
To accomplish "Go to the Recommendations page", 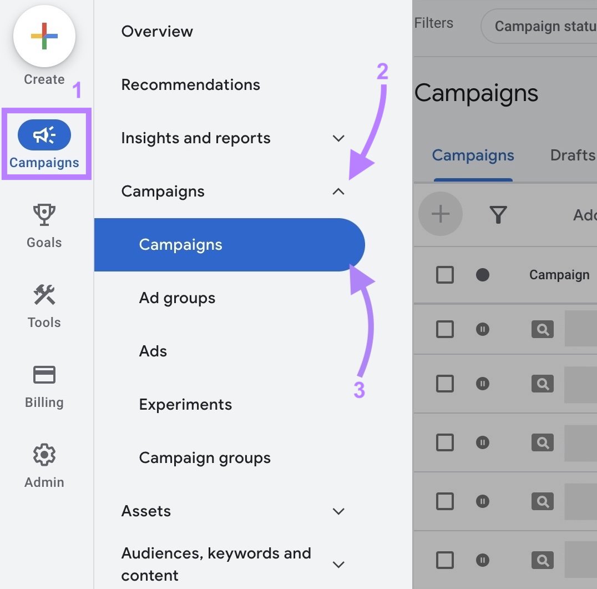I will [190, 84].
